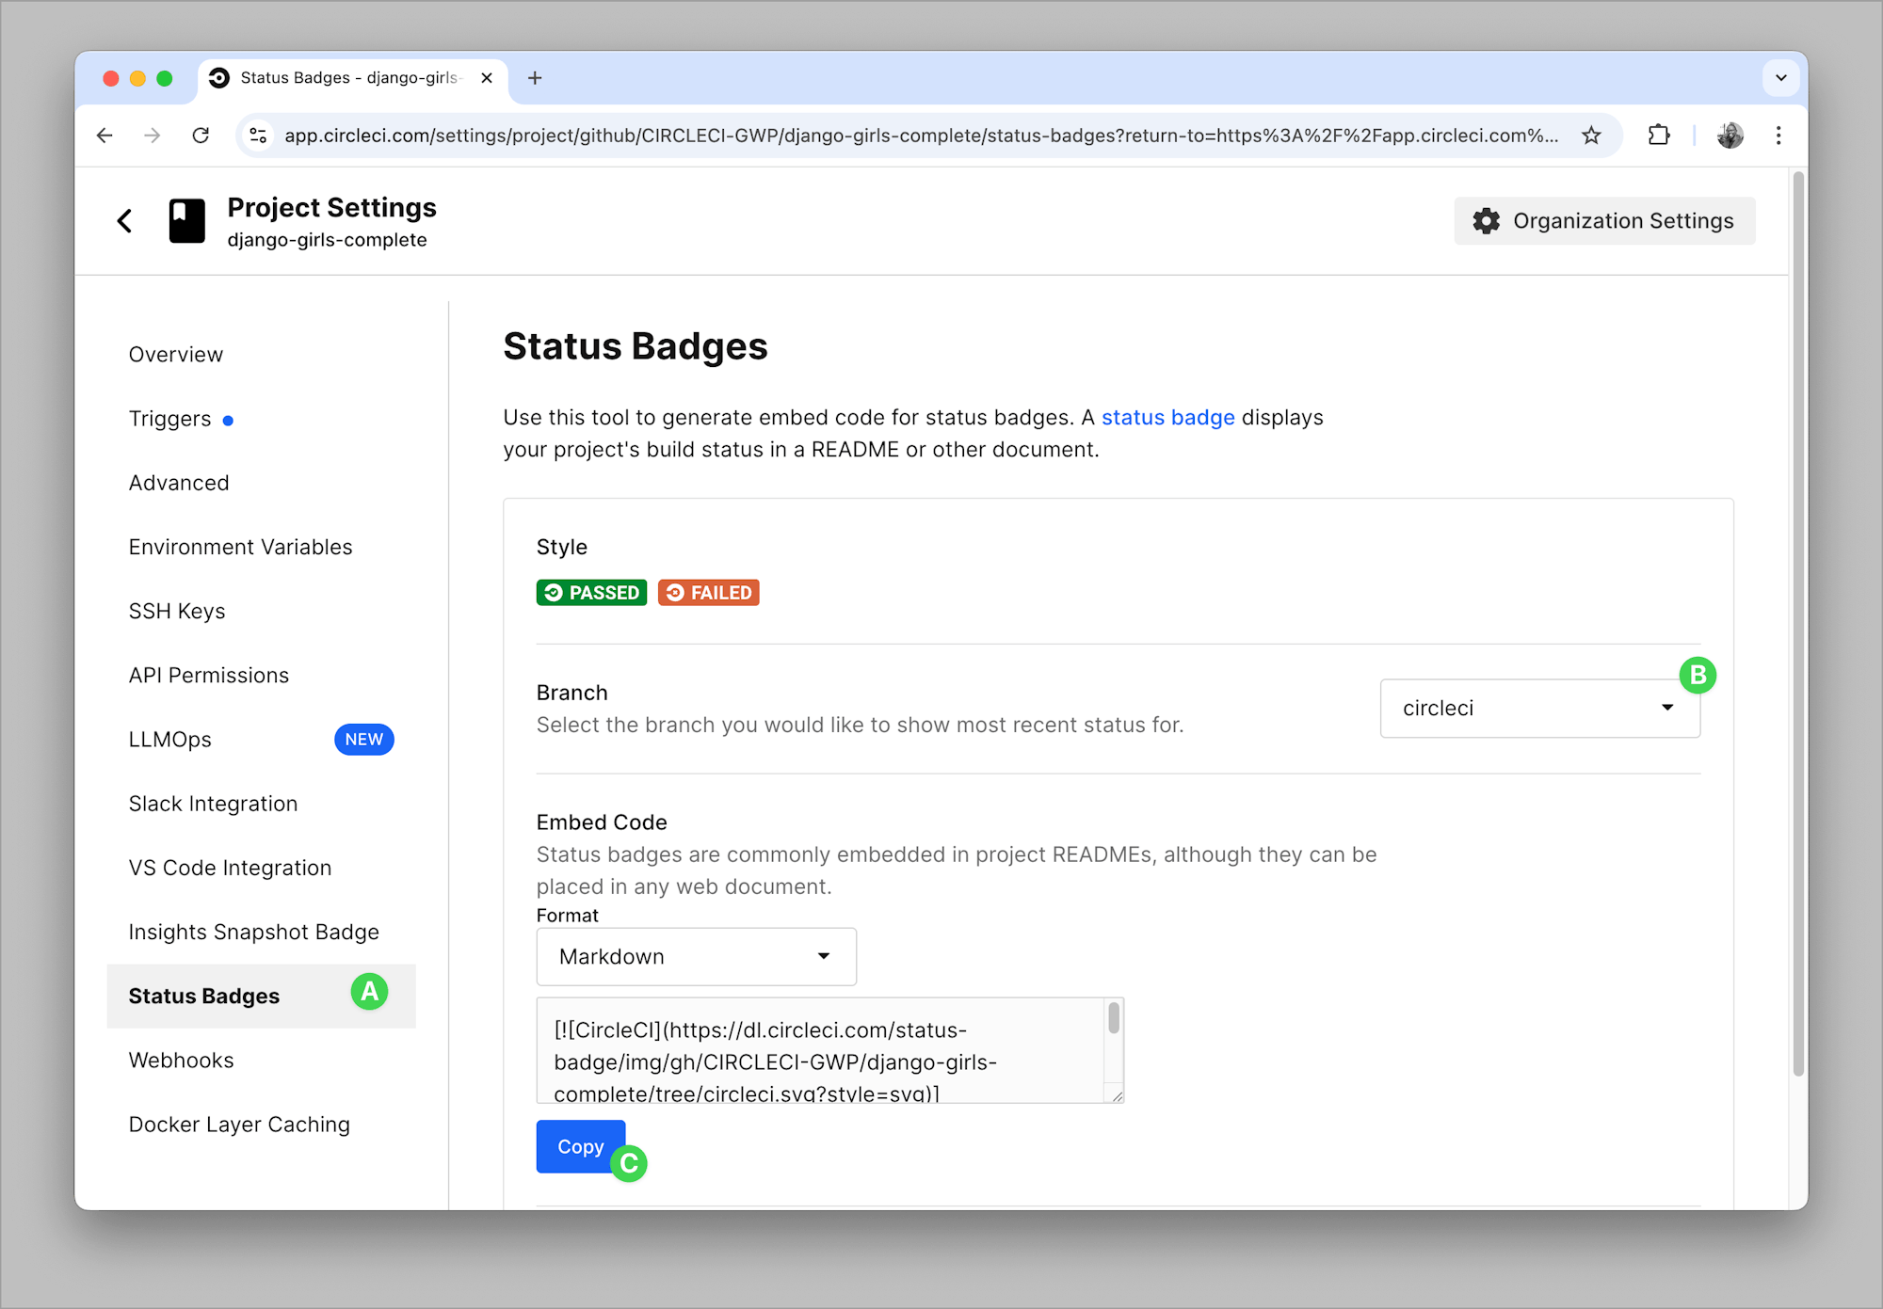The image size is (1883, 1309).
Task: Click the project notebook icon in the header
Action: [x=186, y=220]
